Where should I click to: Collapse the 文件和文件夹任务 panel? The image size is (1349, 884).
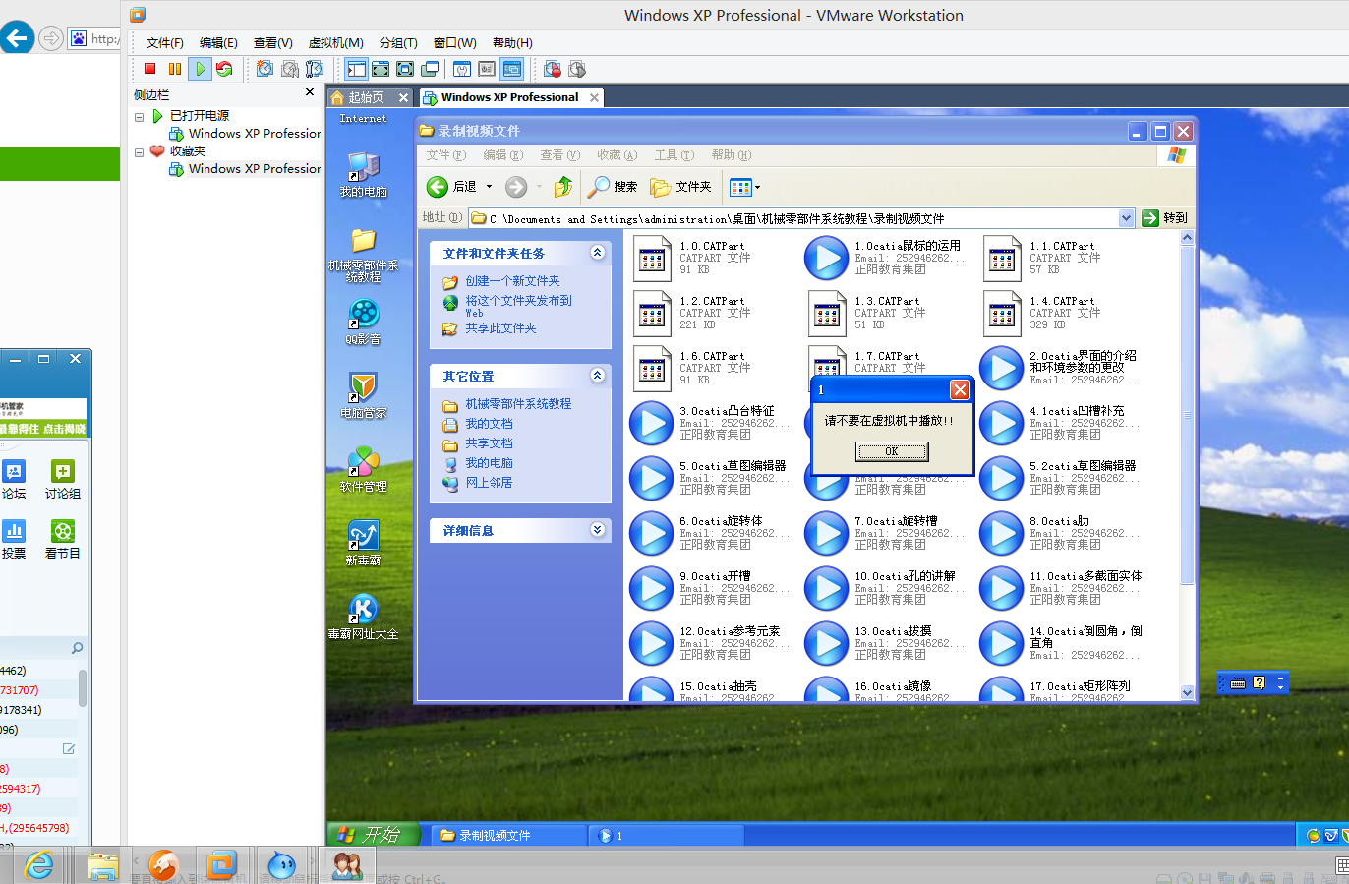point(597,253)
